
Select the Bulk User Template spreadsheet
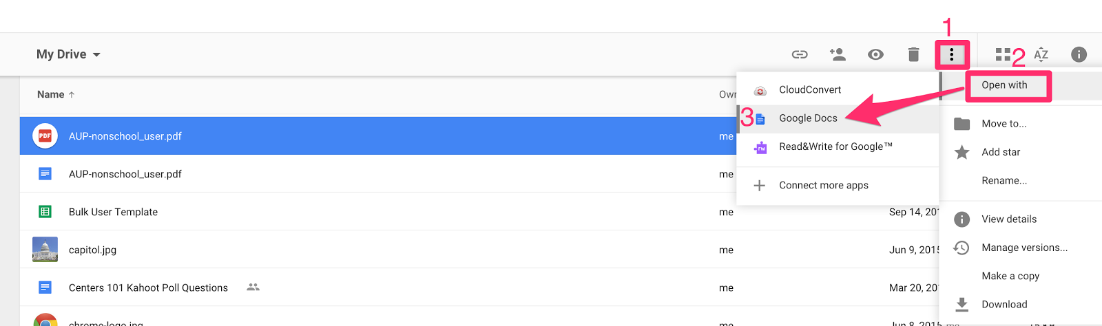tap(113, 212)
